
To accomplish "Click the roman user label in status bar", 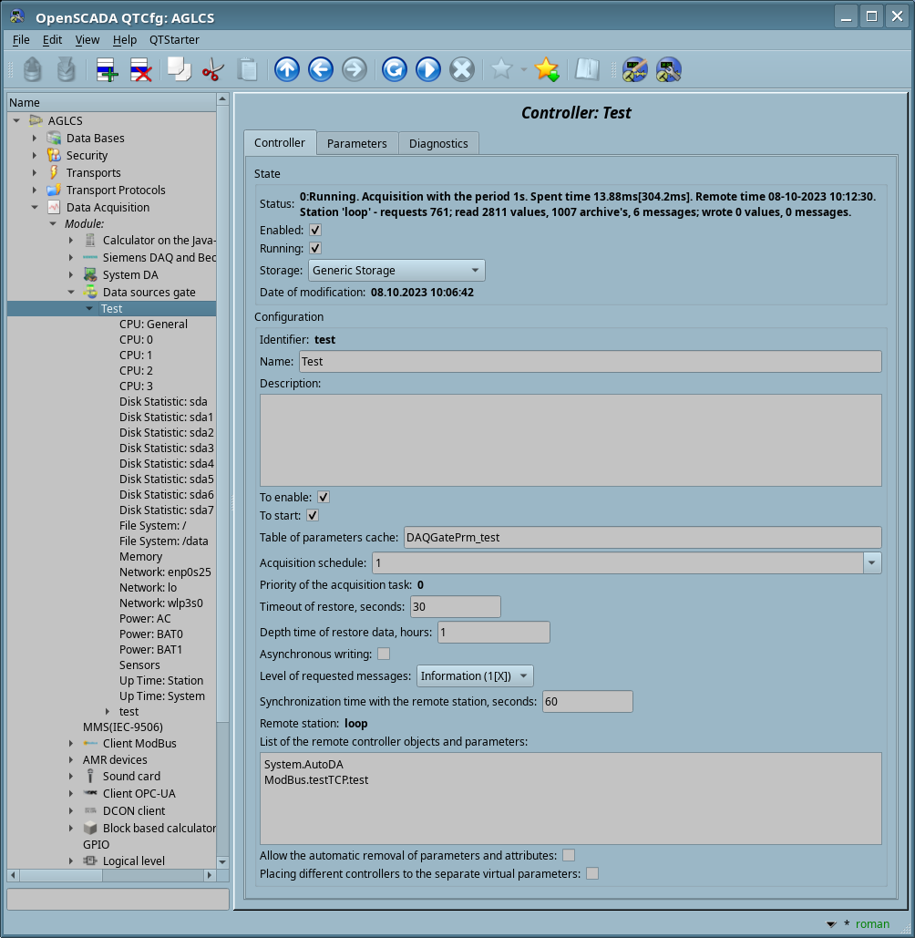I will tap(872, 924).
